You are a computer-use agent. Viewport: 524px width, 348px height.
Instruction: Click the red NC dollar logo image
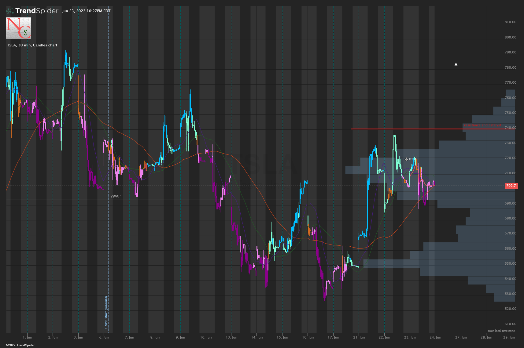[18, 28]
